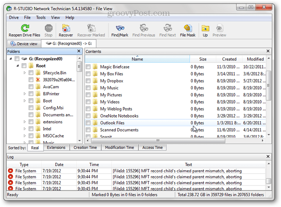281x207 pixels.
Task: Click the Contents scroll right arrow
Action: (263, 141)
